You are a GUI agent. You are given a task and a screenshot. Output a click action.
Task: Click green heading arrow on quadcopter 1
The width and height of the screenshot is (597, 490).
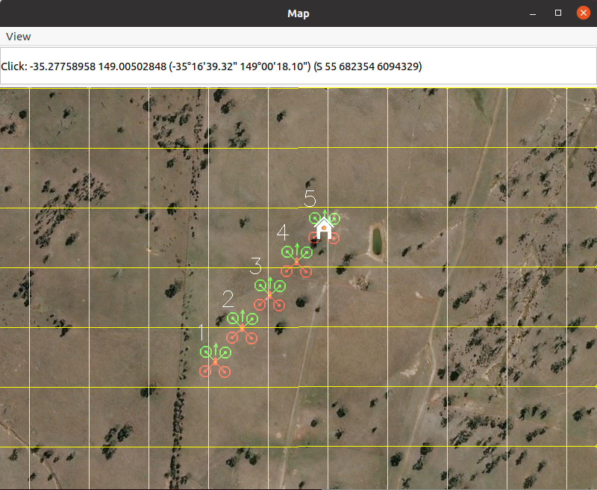click(216, 348)
